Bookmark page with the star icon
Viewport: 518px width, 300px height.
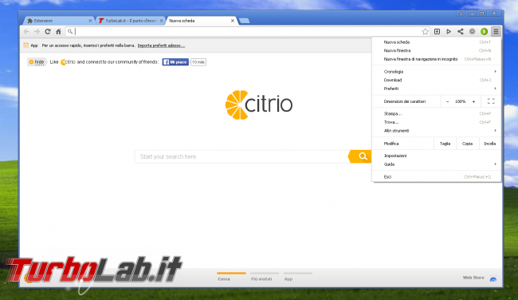click(426, 31)
